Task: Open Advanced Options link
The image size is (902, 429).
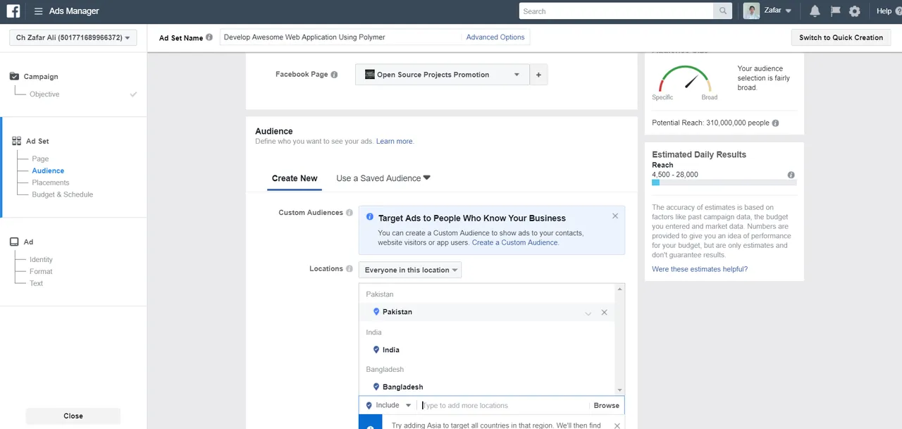Action: point(495,37)
